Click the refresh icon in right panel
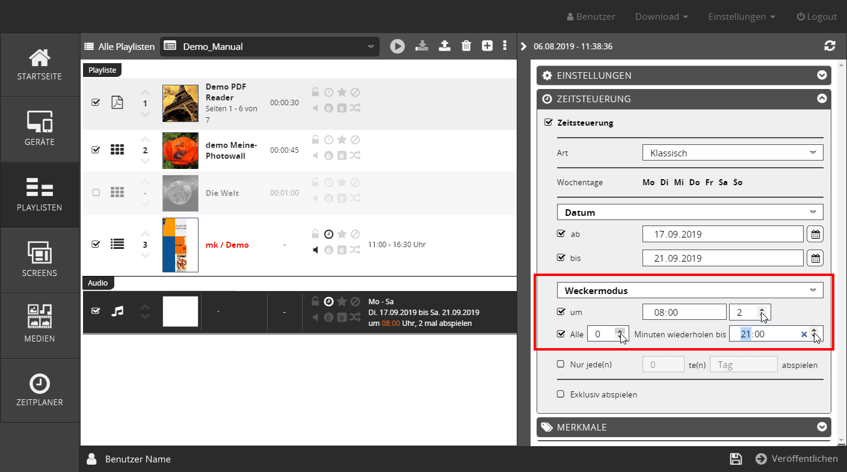 tap(830, 46)
